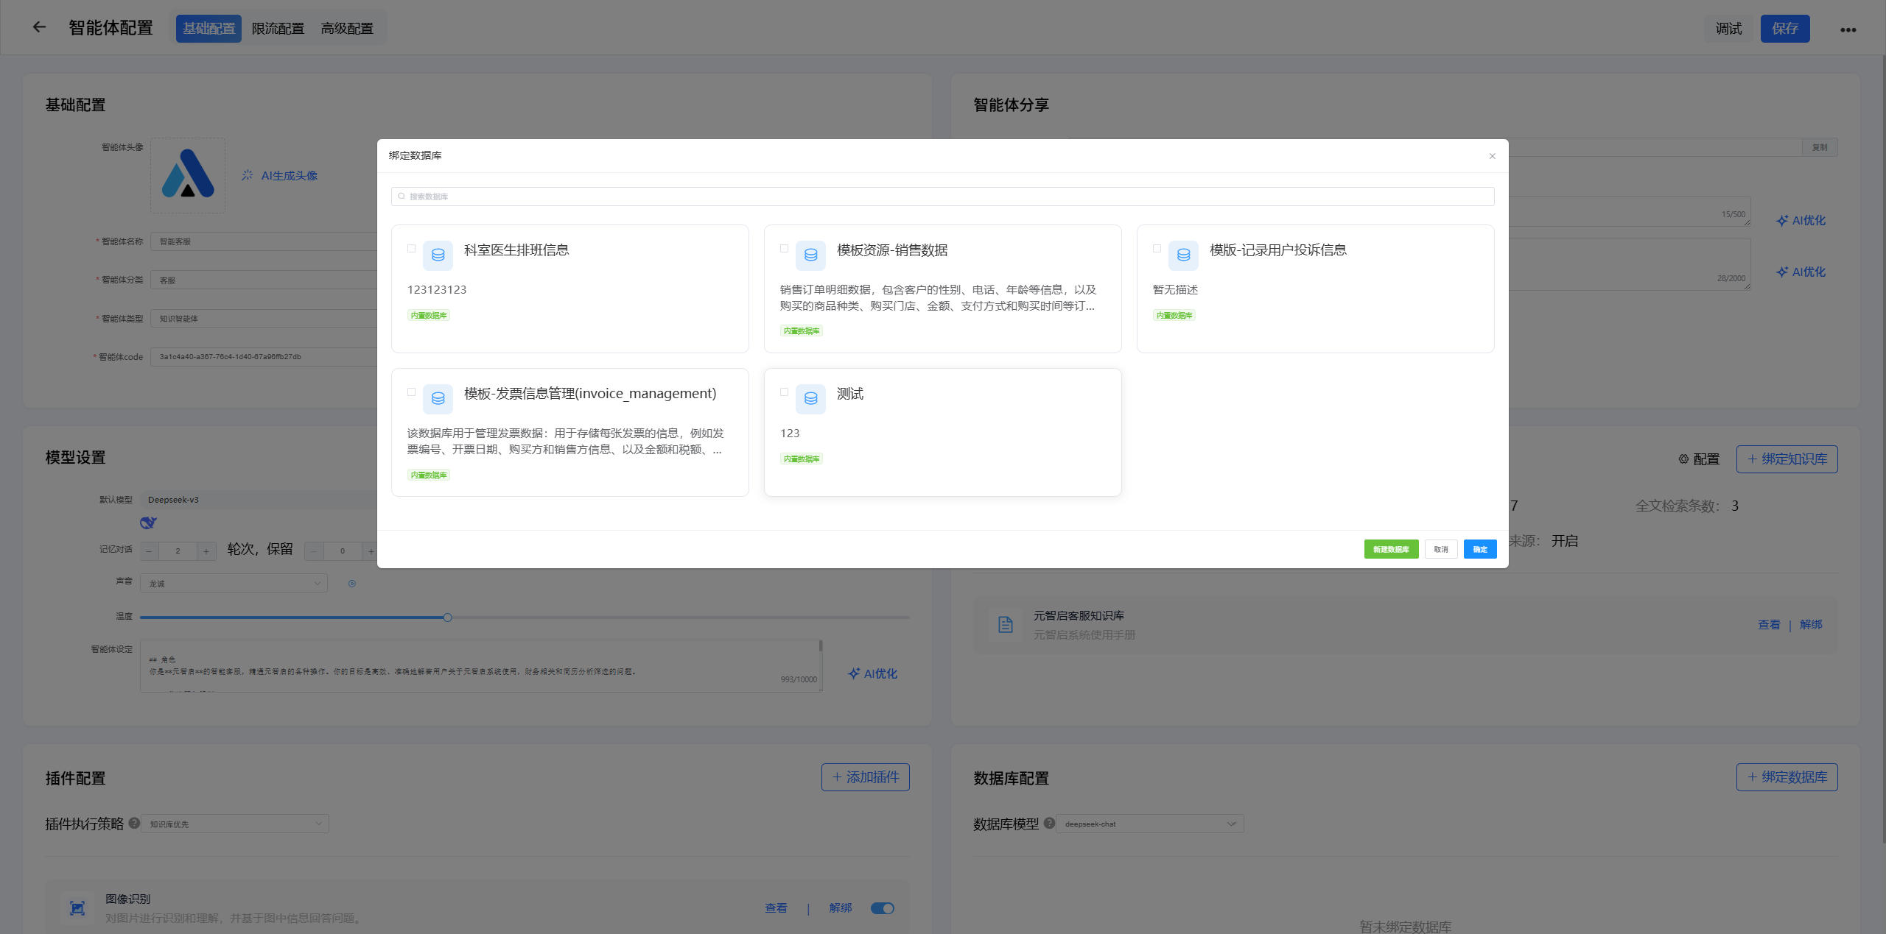
Task: Click database icon of 测试 card
Action: [810, 399]
